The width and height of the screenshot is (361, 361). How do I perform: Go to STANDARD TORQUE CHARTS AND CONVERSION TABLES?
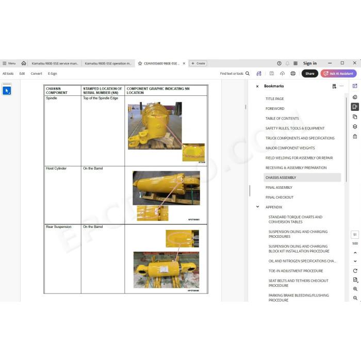coord(295,219)
